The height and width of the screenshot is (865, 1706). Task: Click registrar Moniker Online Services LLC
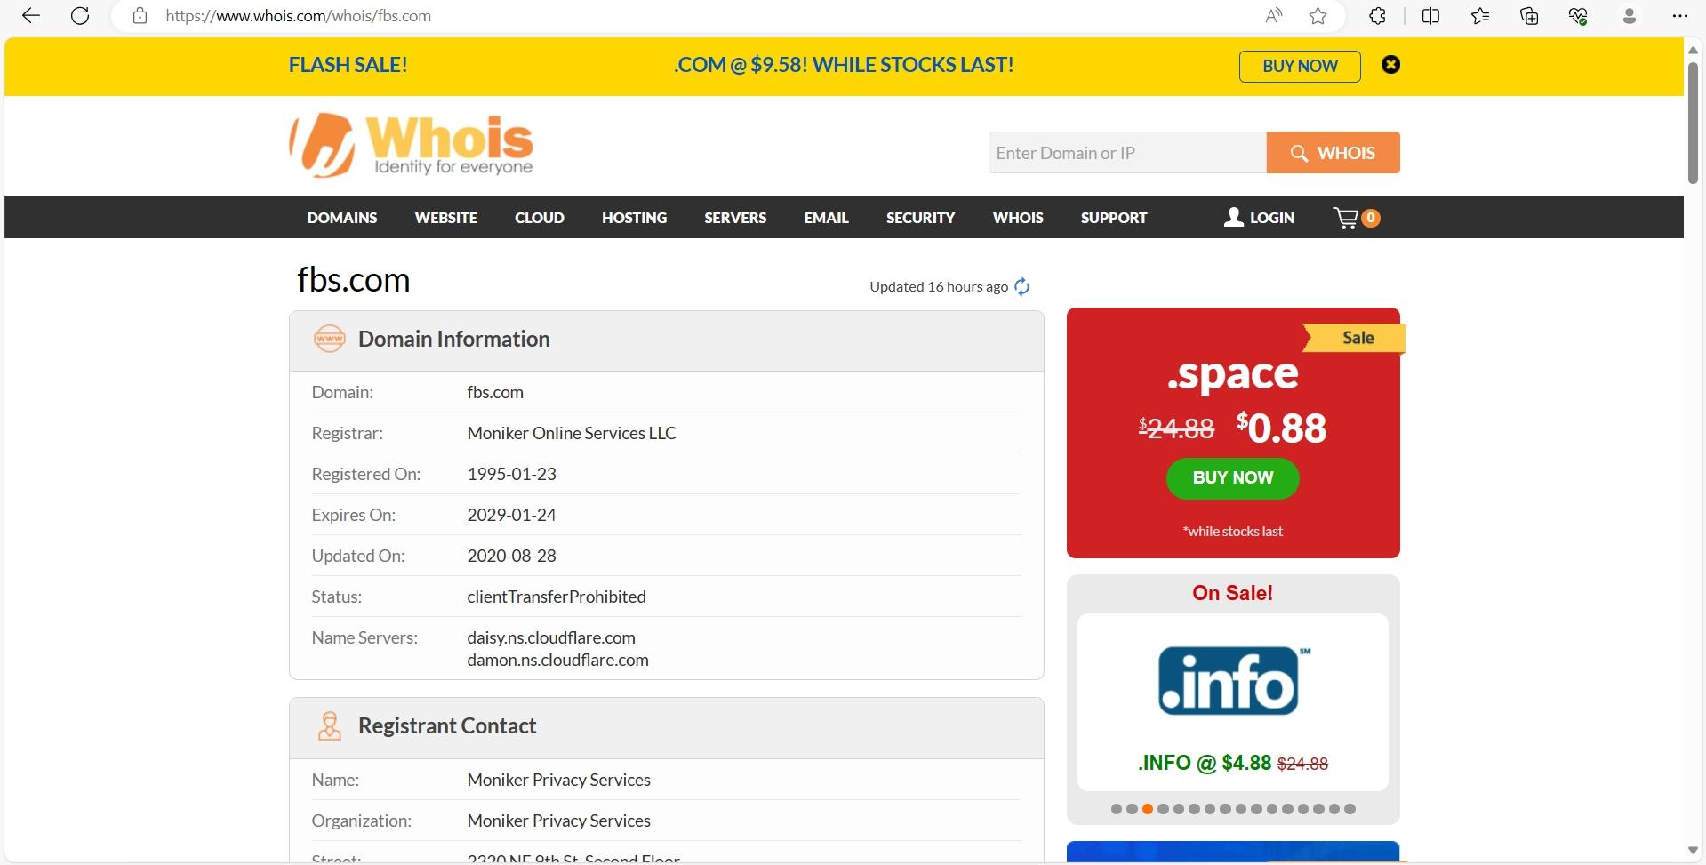click(572, 433)
